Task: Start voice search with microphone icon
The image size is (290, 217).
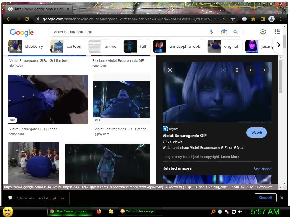Action: [211, 32]
